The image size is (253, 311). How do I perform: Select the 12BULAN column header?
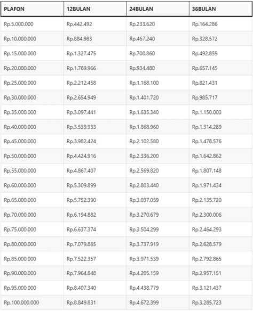click(x=95, y=9)
